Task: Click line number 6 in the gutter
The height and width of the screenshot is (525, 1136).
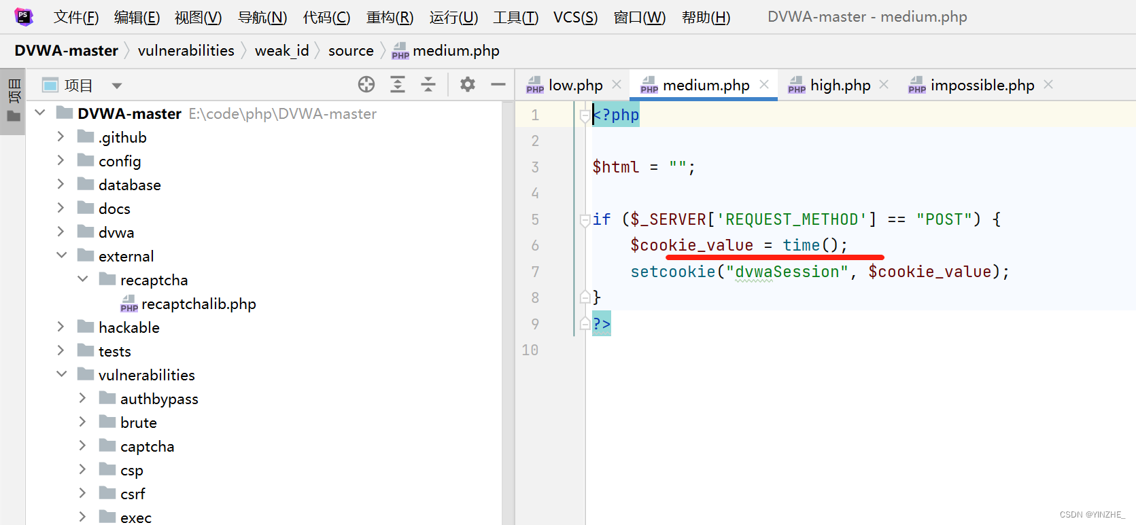Action: coord(535,245)
